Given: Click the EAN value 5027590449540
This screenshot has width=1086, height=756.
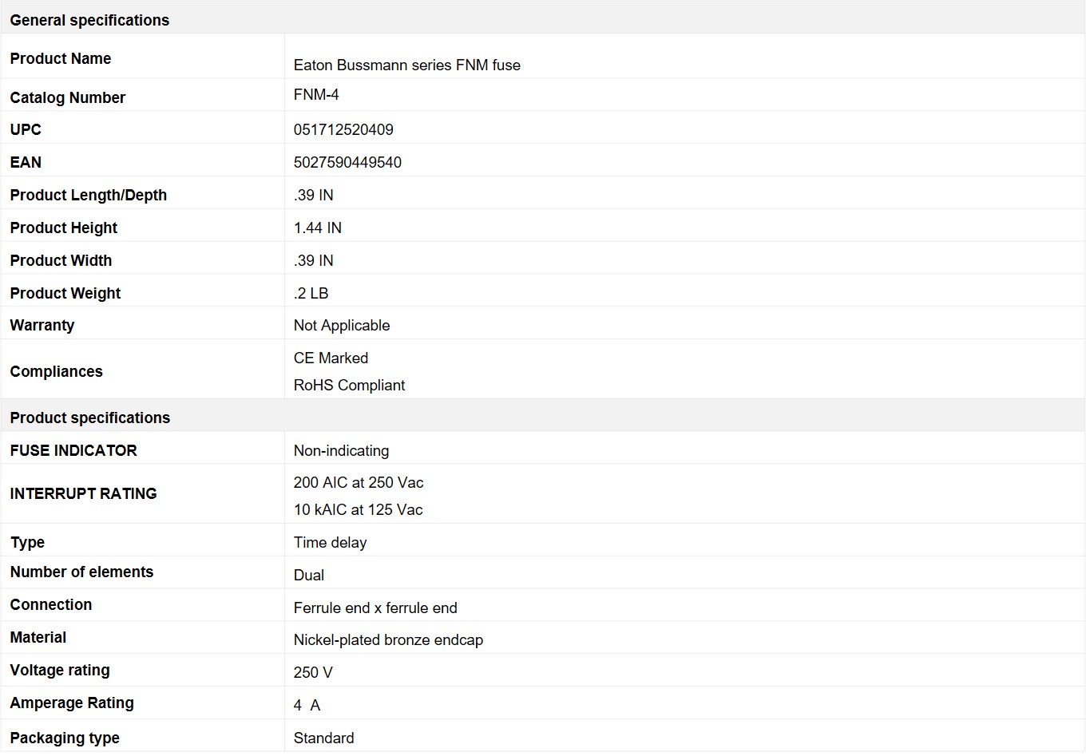Looking at the screenshot, I should tap(347, 163).
